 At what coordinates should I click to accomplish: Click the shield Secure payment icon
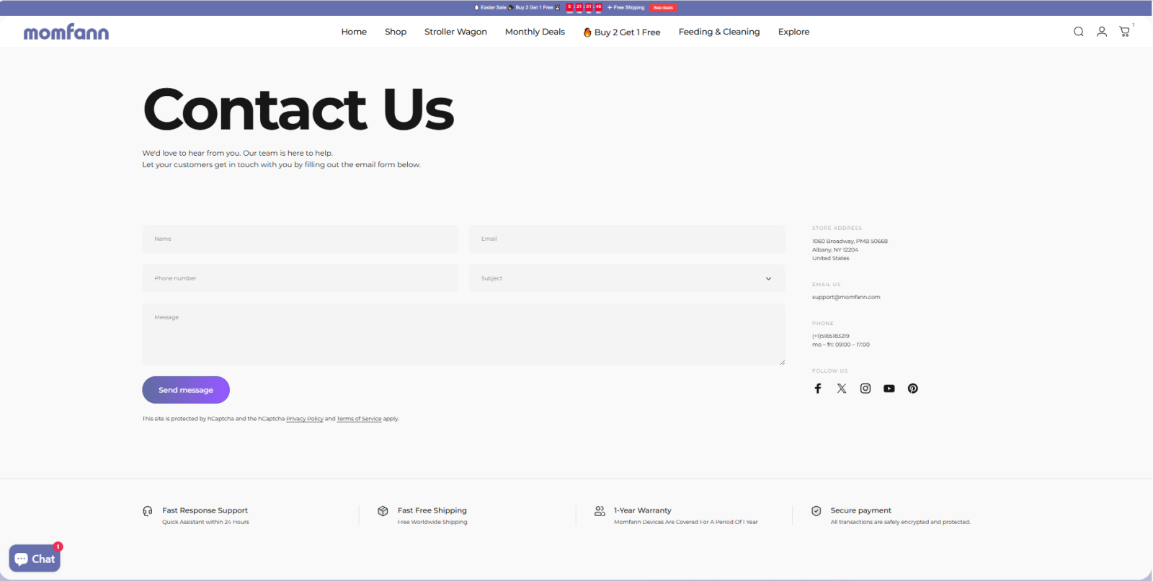[x=816, y=511]
